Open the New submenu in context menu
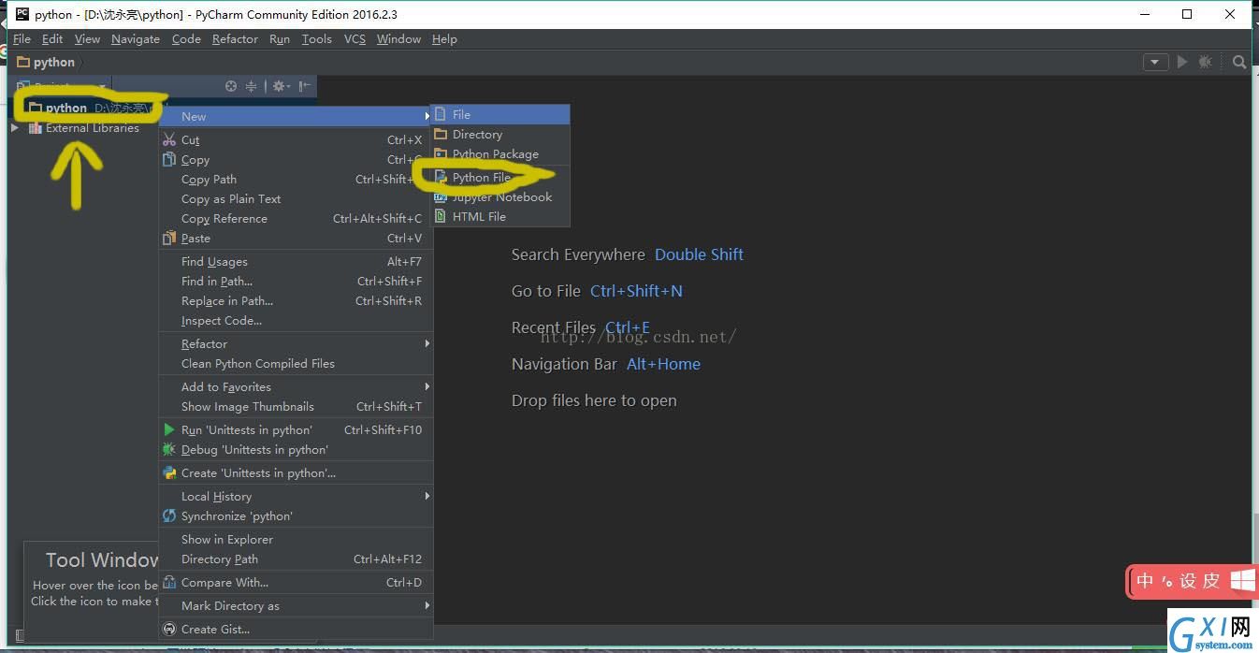Image resolution: width=1259 pixels, height=653 pixels. (296, 116)
